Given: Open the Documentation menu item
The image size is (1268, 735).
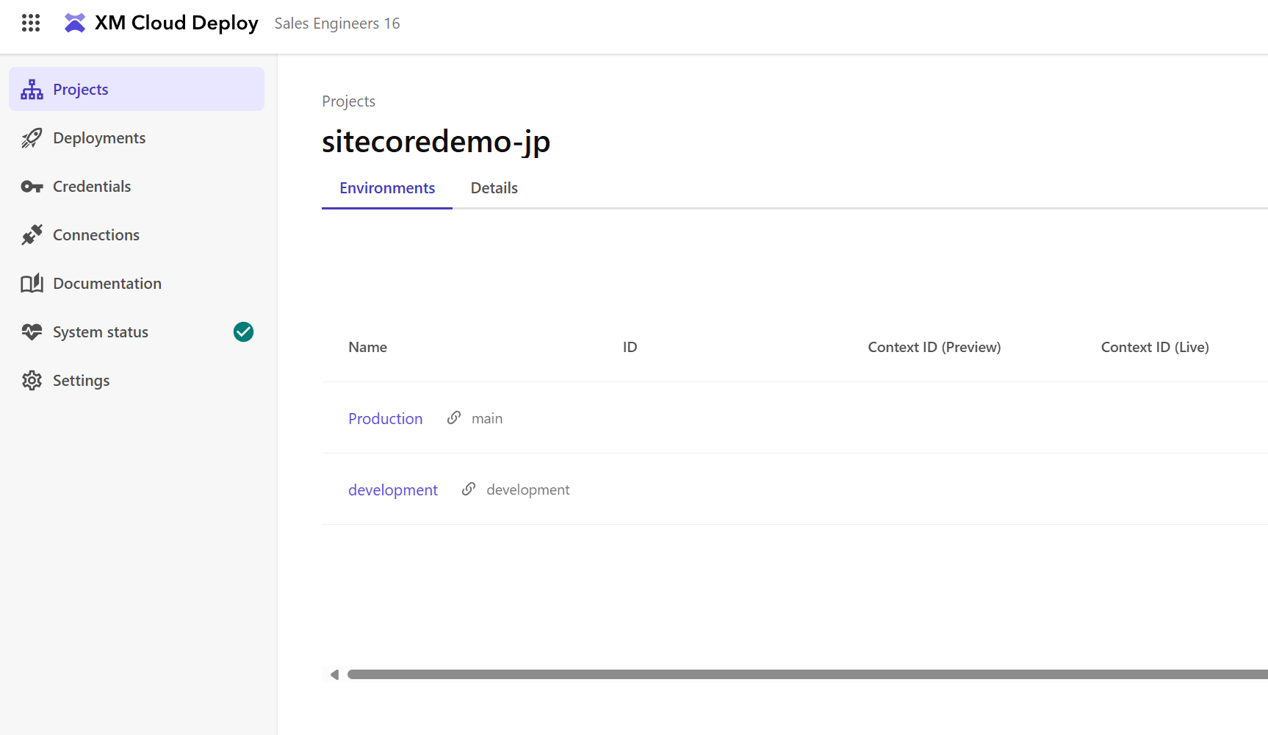Looking at the screenshot, I should [x=137, y=283].
